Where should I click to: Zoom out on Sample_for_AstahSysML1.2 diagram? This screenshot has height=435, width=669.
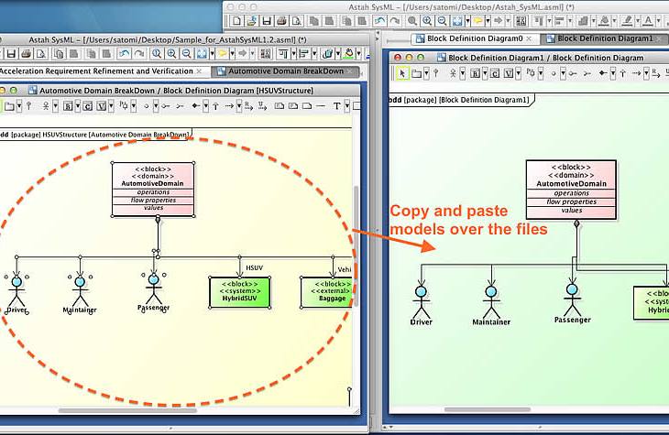[x=186, y=54]
